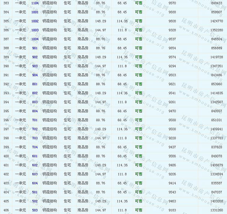This screenshot has height=214, width=227.
Task: Click unit price 9183 cell
Action: pos(172,210)
